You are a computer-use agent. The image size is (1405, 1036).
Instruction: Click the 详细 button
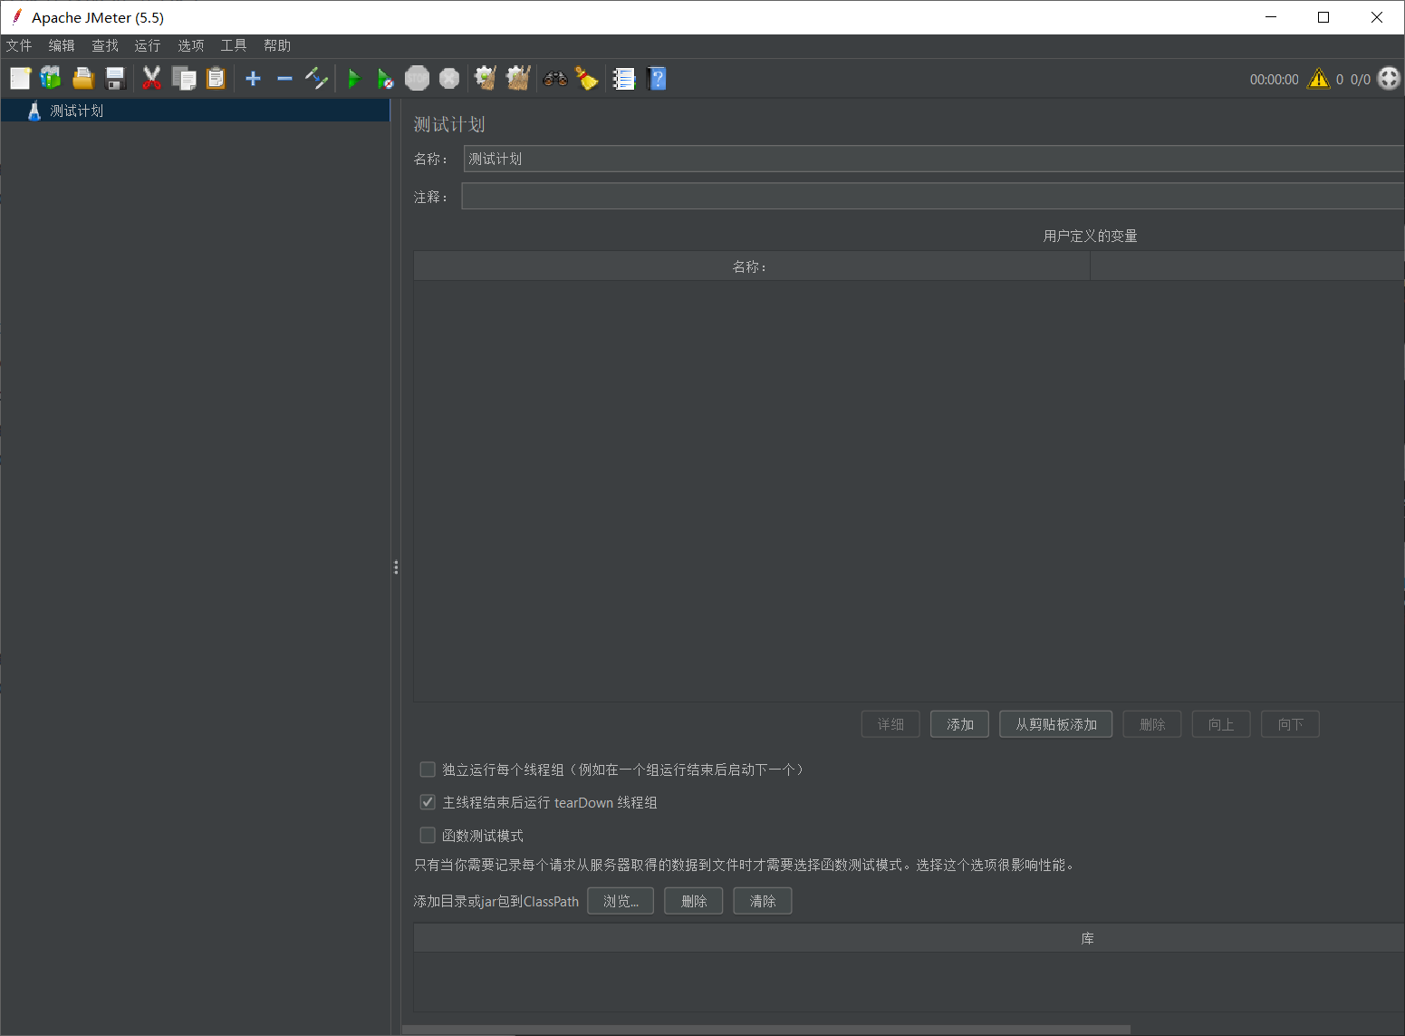coord(890,724)
